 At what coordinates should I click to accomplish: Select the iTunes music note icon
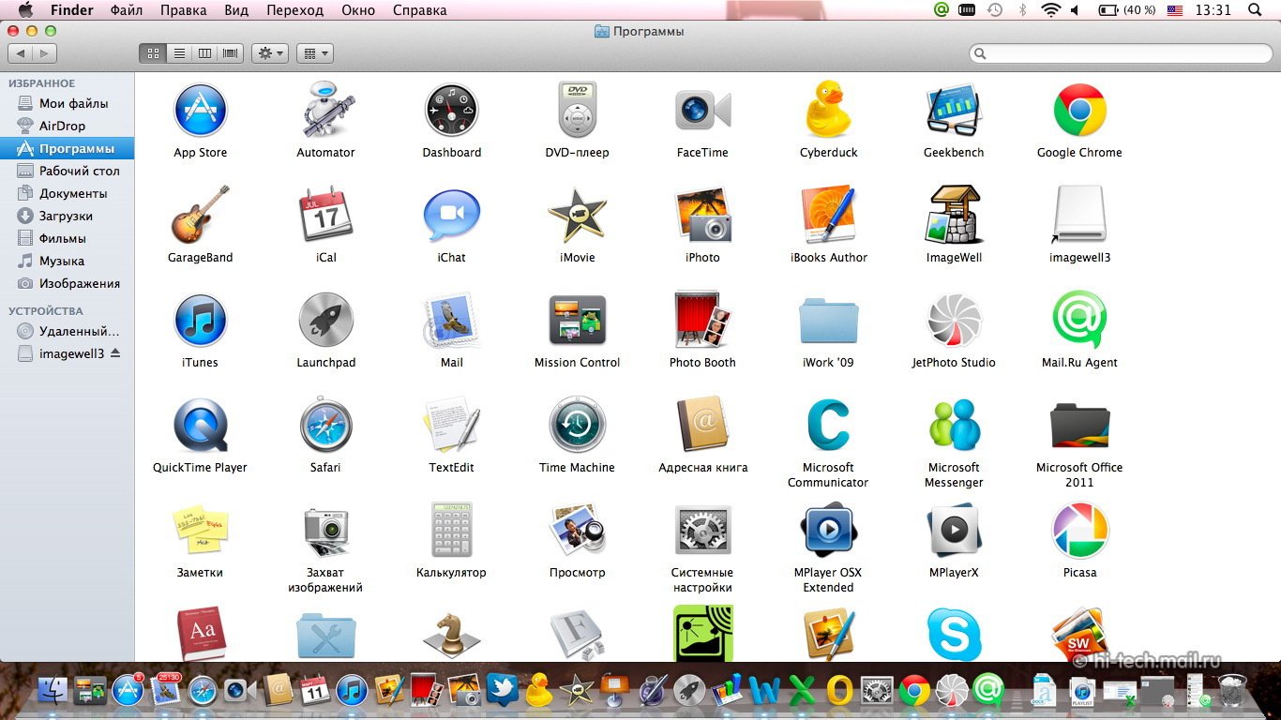201,321
